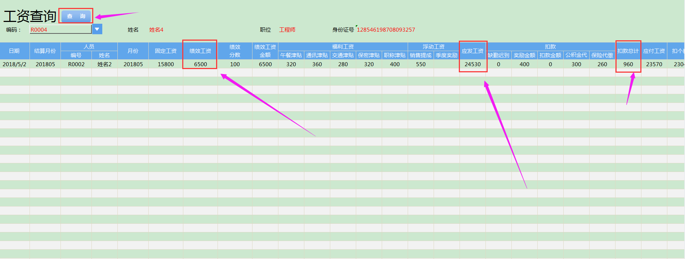
Task: Select the 职称津贴 cell 400
Action: (x=395, y=64)
